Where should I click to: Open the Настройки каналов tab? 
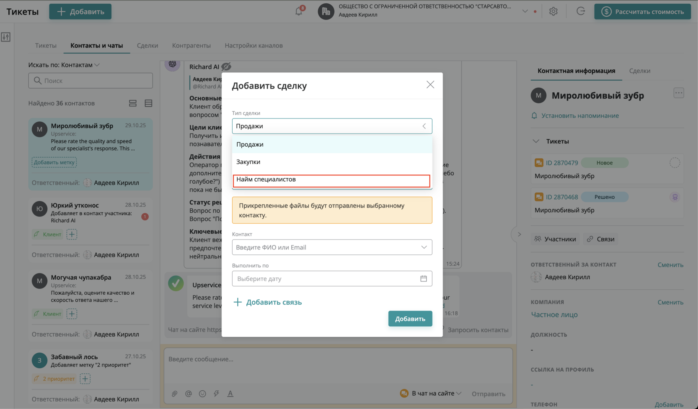(253, 46)
